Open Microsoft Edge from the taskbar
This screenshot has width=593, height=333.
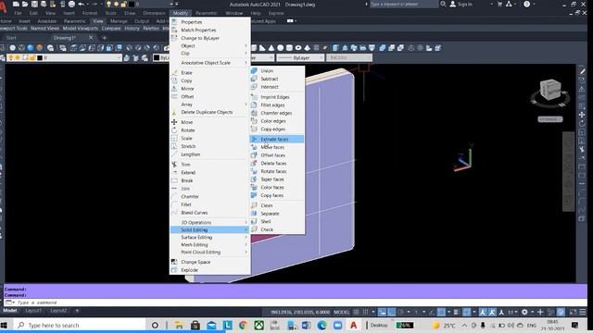pos(322,325)
